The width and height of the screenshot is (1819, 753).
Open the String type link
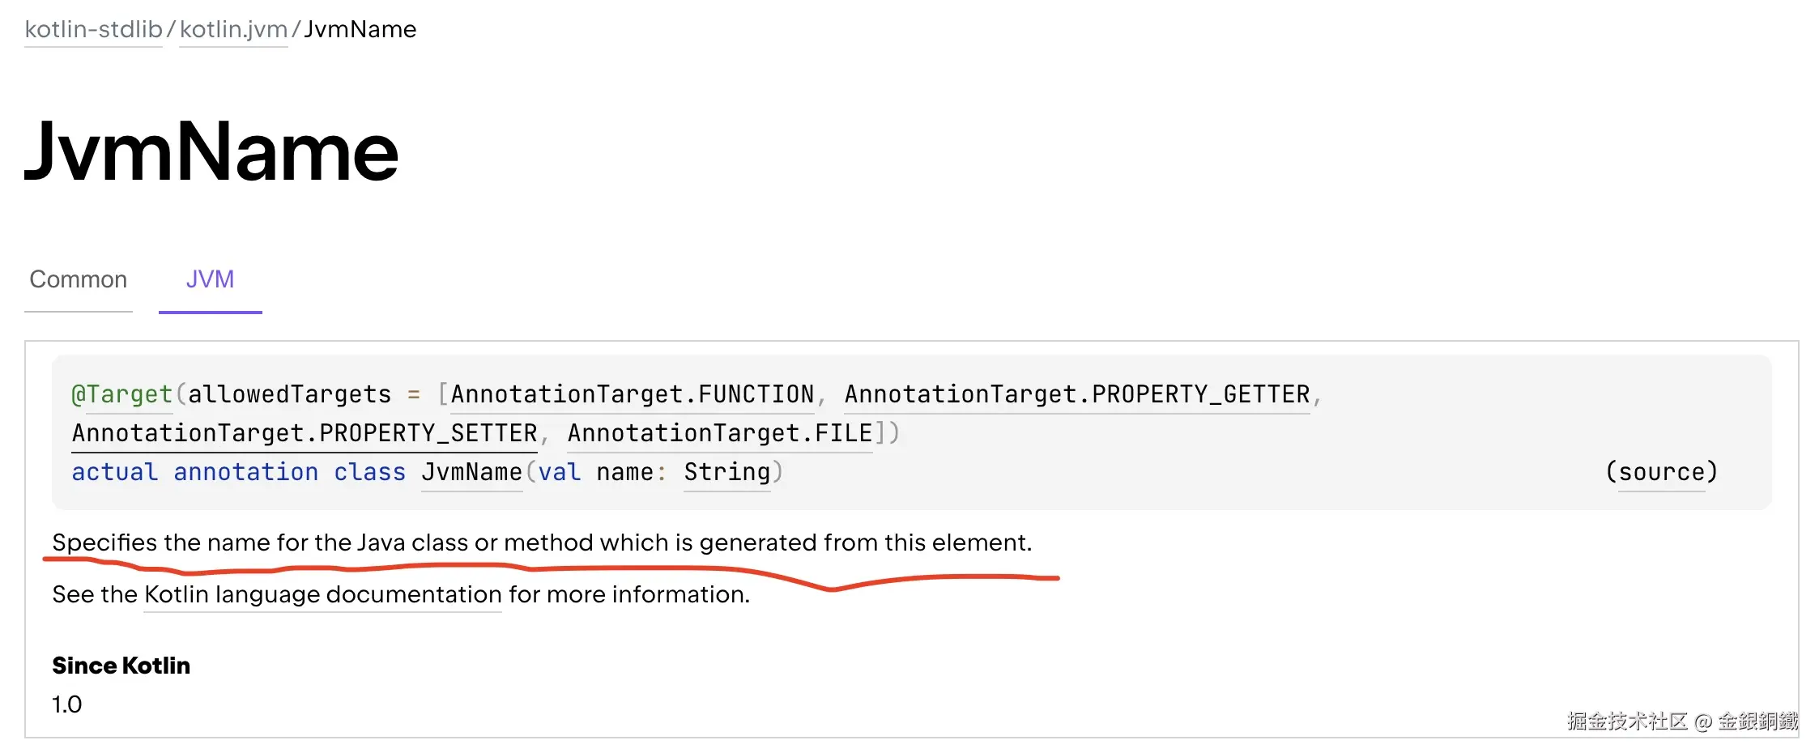(x=727, y=472)
